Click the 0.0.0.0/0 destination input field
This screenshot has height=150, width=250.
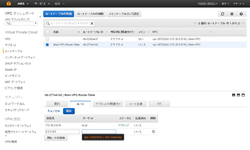62,132
